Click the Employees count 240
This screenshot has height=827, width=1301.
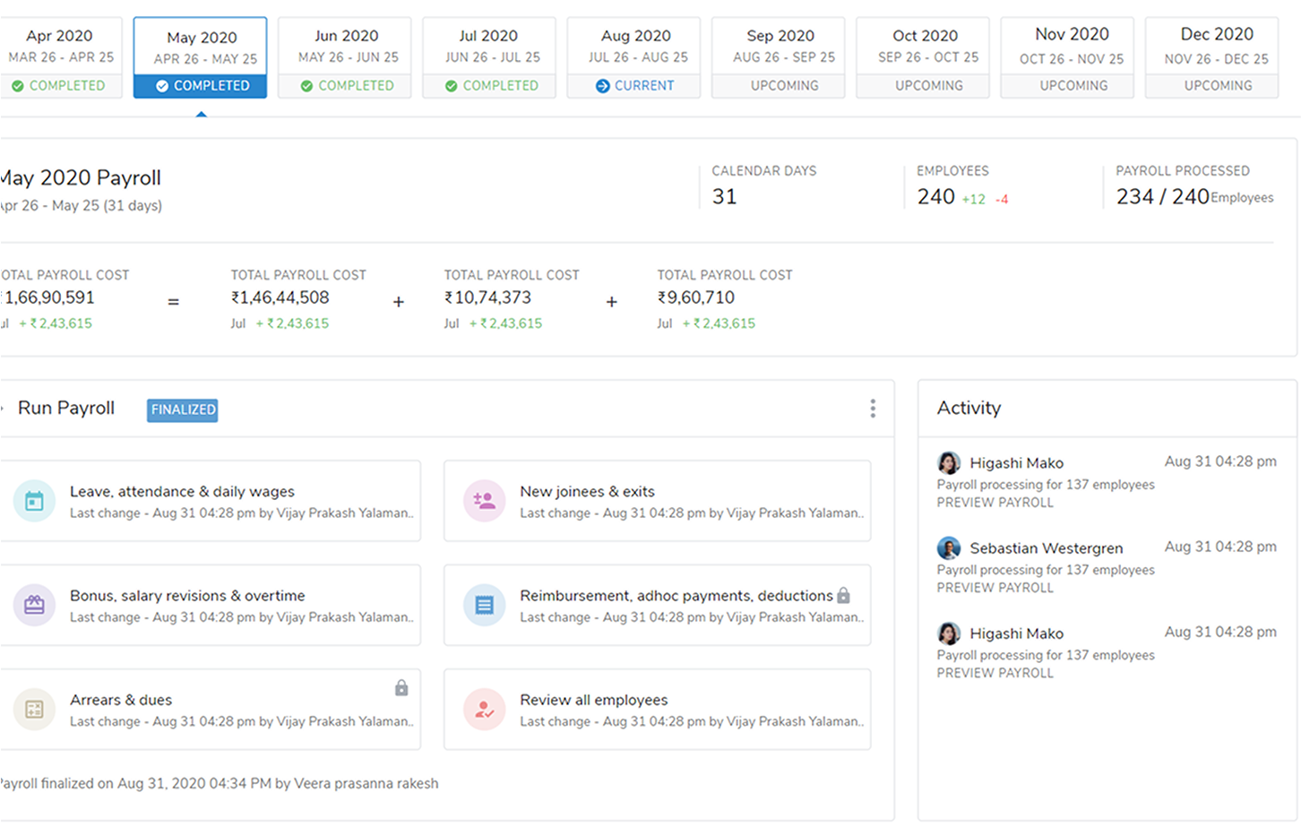coord(935,197)
